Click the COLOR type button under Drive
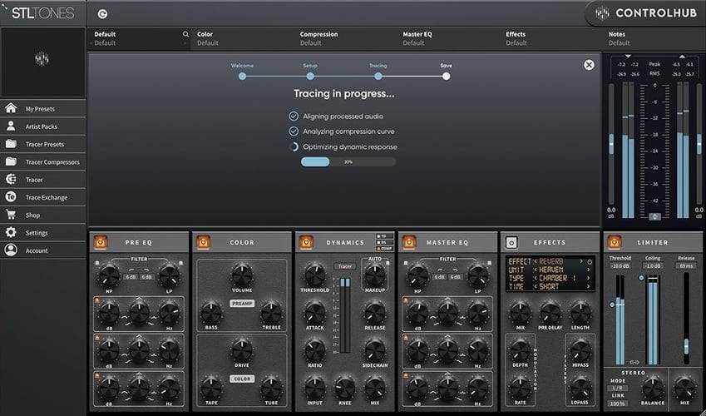Screen dimensions: 706x416 pos(242,379)
